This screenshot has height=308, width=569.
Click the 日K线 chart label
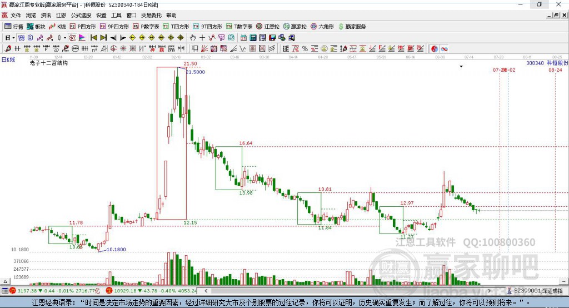pos(8,59)
